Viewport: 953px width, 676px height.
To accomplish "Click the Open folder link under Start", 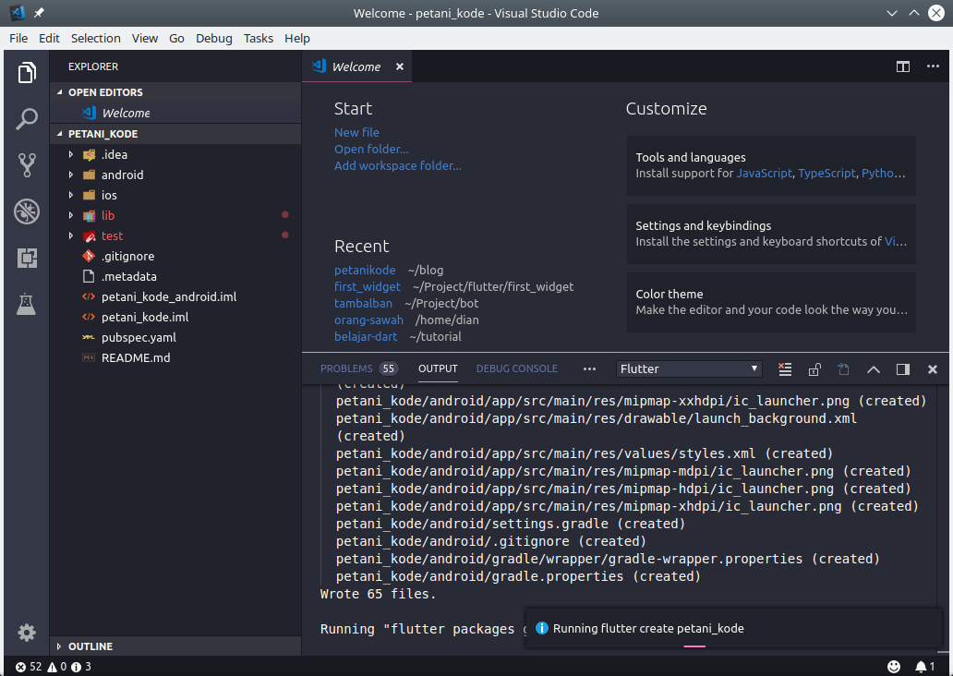I will click(x=371, y=149).
